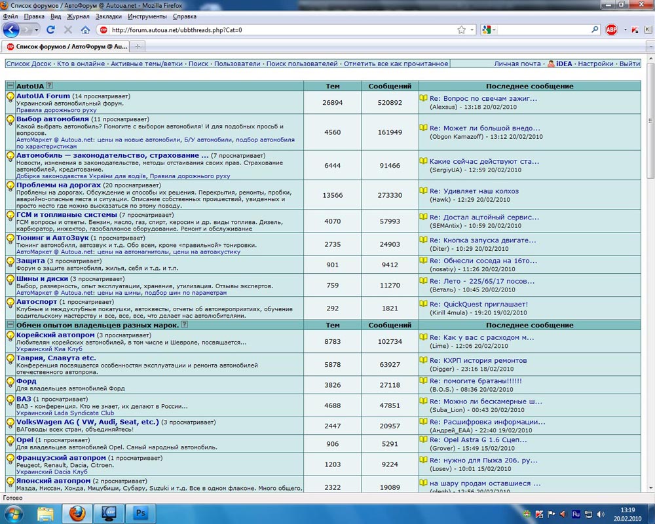Open the back/forward history dropdown arrow
The width and height of the screenshot is (655, 524).
click(37, 29)
